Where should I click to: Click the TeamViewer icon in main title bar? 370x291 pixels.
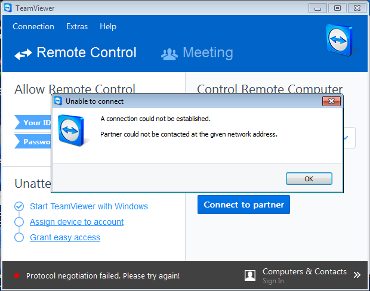tap(8, 8)
